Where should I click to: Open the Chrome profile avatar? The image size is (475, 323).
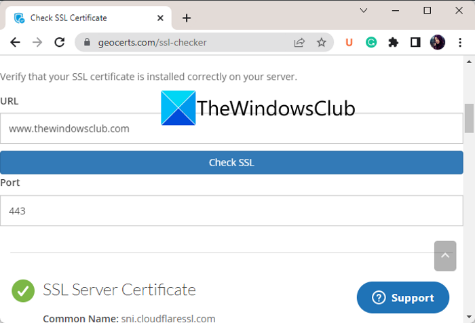click(438, 43)
